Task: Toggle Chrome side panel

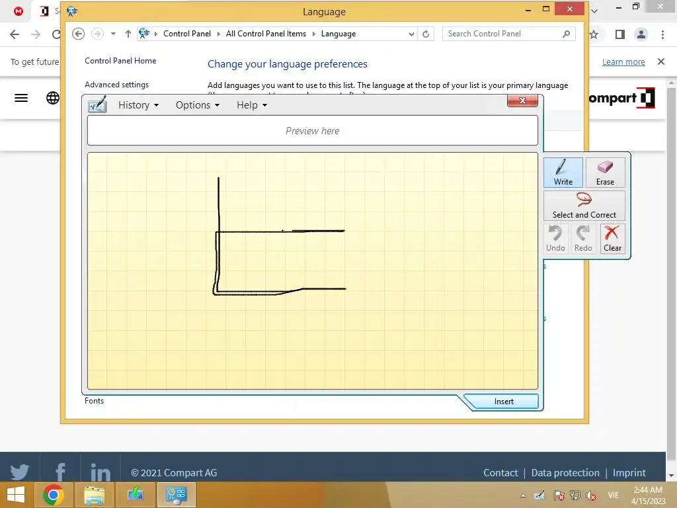Action: click(x=620, y=34)
